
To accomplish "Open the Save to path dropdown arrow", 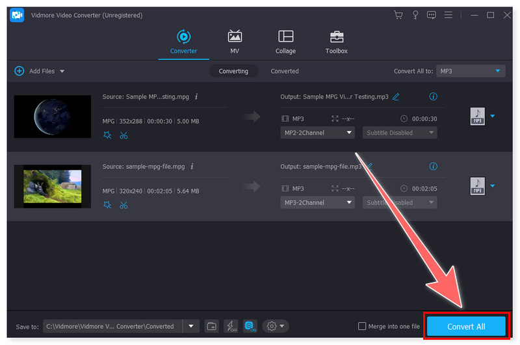I will 191,326.
